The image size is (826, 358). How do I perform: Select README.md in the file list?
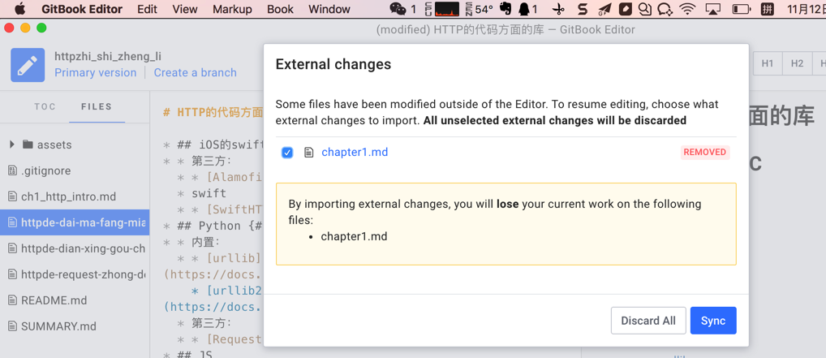coord(54,300)
